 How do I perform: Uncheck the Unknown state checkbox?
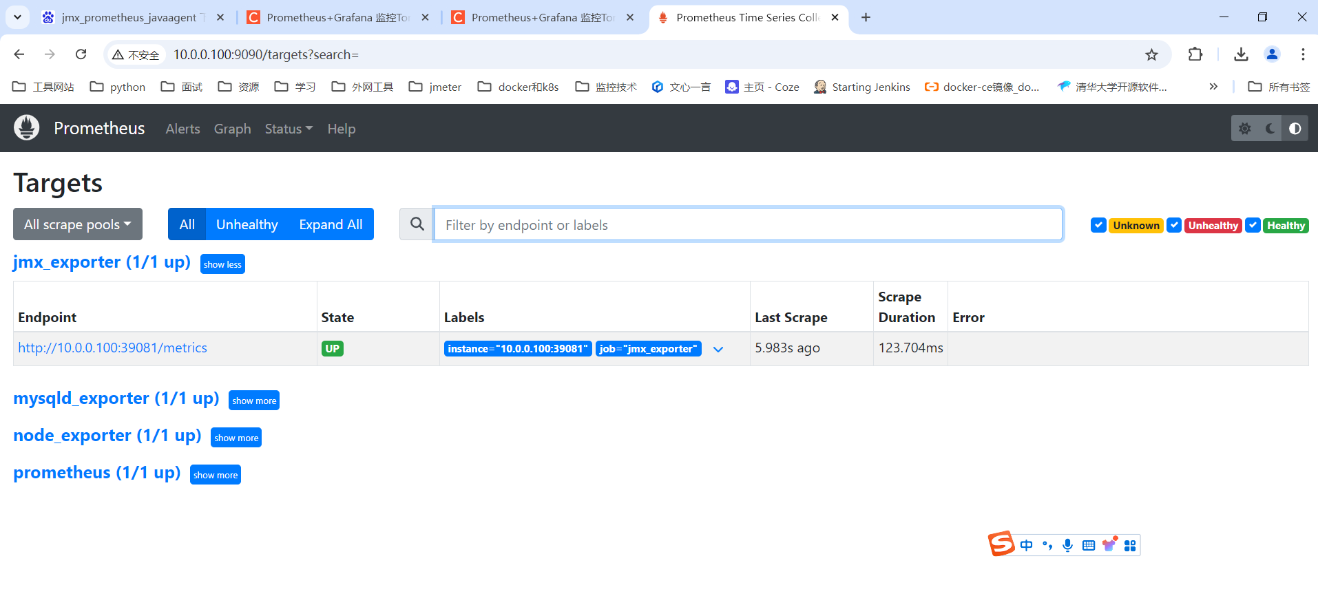1098,225
